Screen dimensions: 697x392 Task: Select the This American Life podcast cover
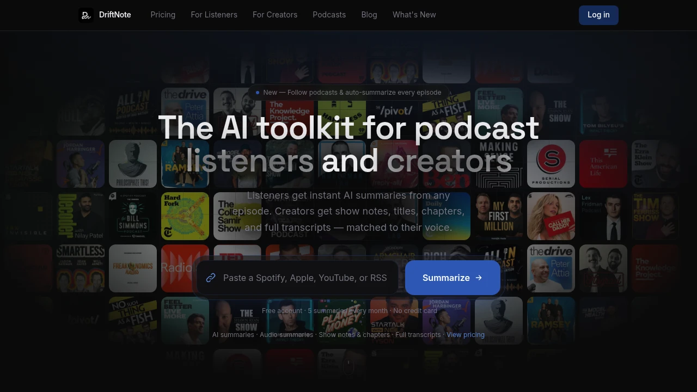tap(603, 164)
